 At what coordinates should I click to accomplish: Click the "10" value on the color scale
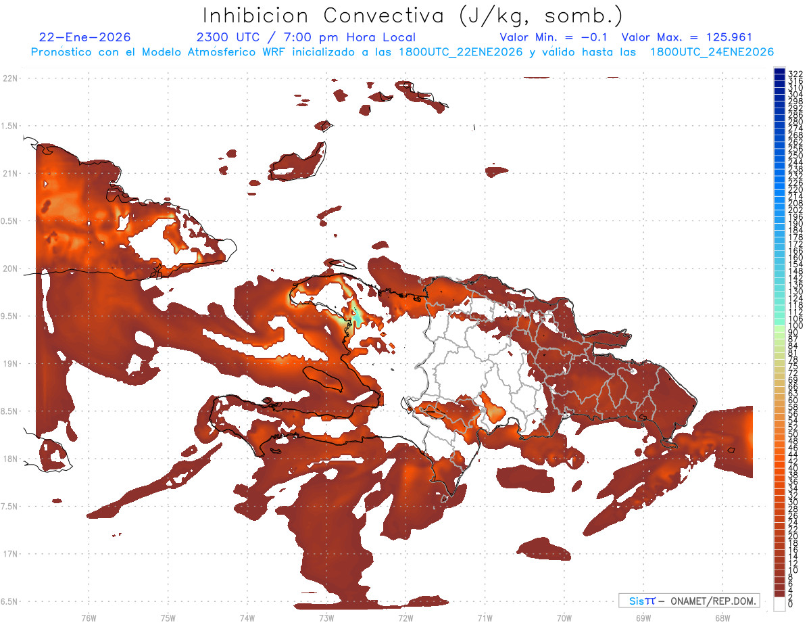pos(793,570)
